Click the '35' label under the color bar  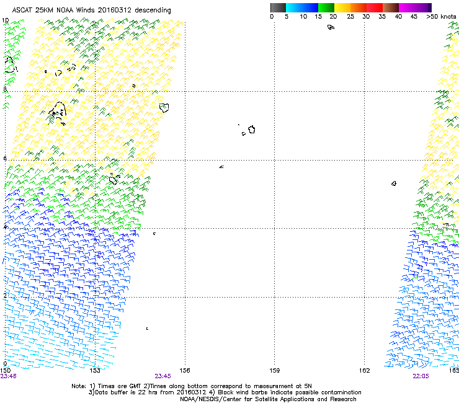tap(382, 17)
